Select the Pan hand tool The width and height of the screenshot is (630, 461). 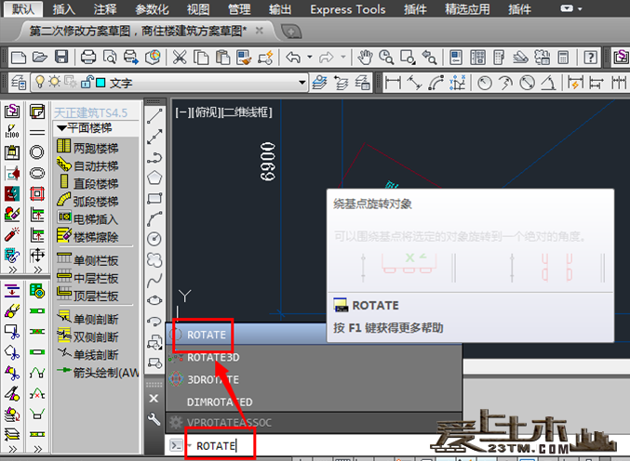(365, 58)
